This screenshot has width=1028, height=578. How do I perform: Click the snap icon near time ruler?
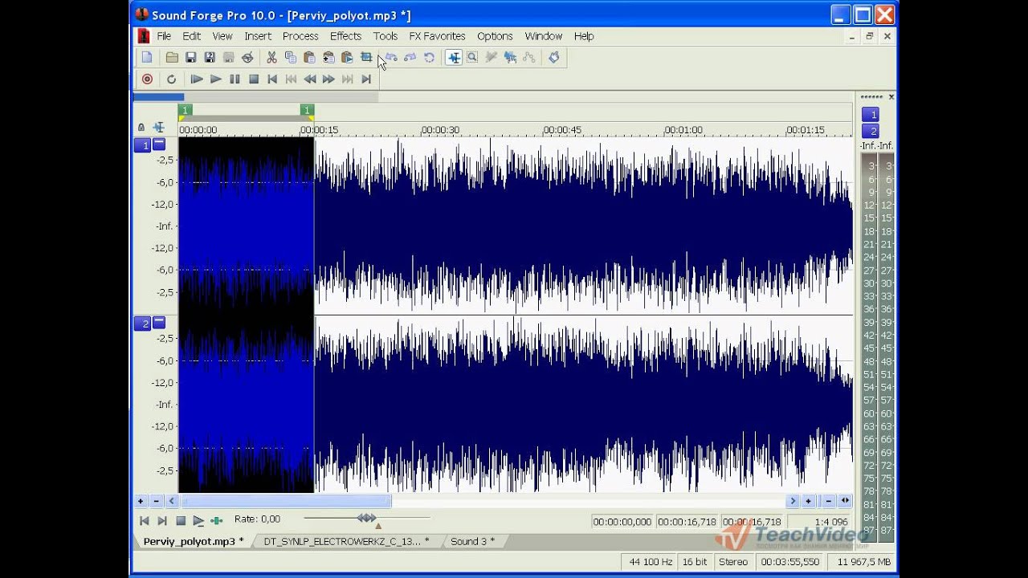(x=159, y=128)
